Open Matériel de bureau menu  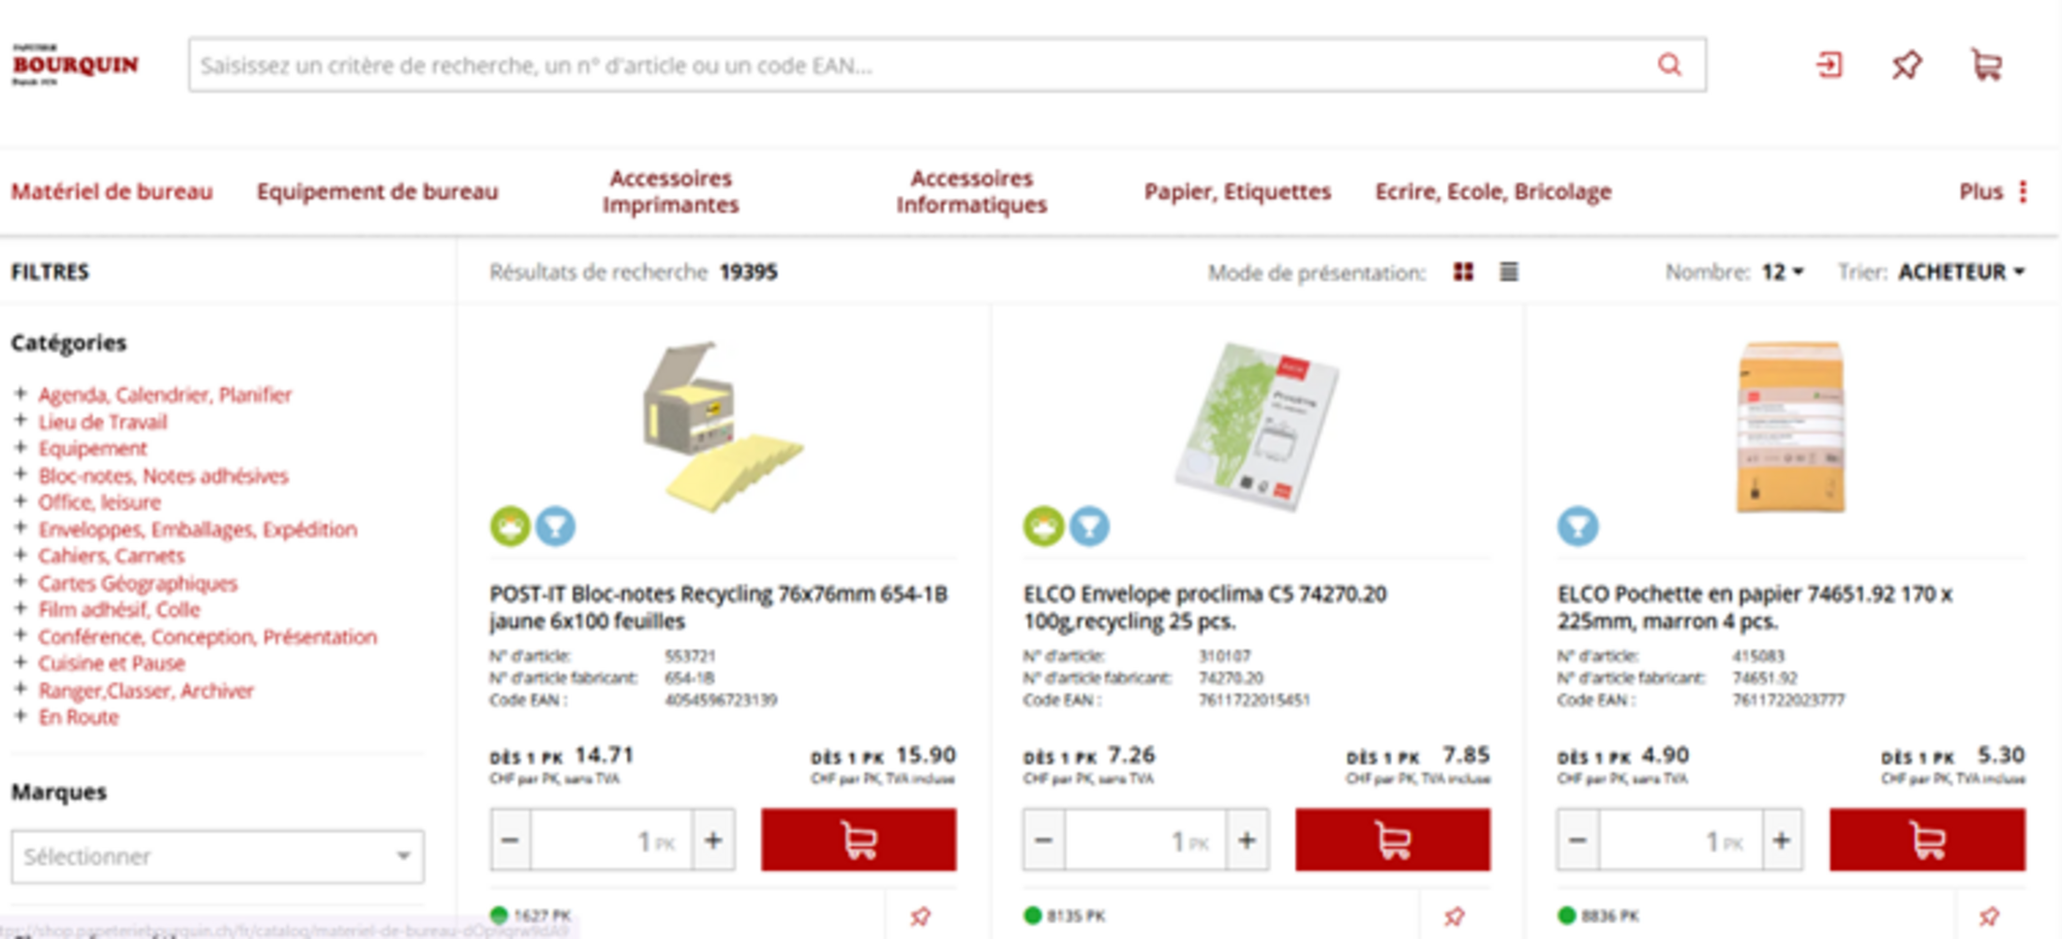click(112, 191)
